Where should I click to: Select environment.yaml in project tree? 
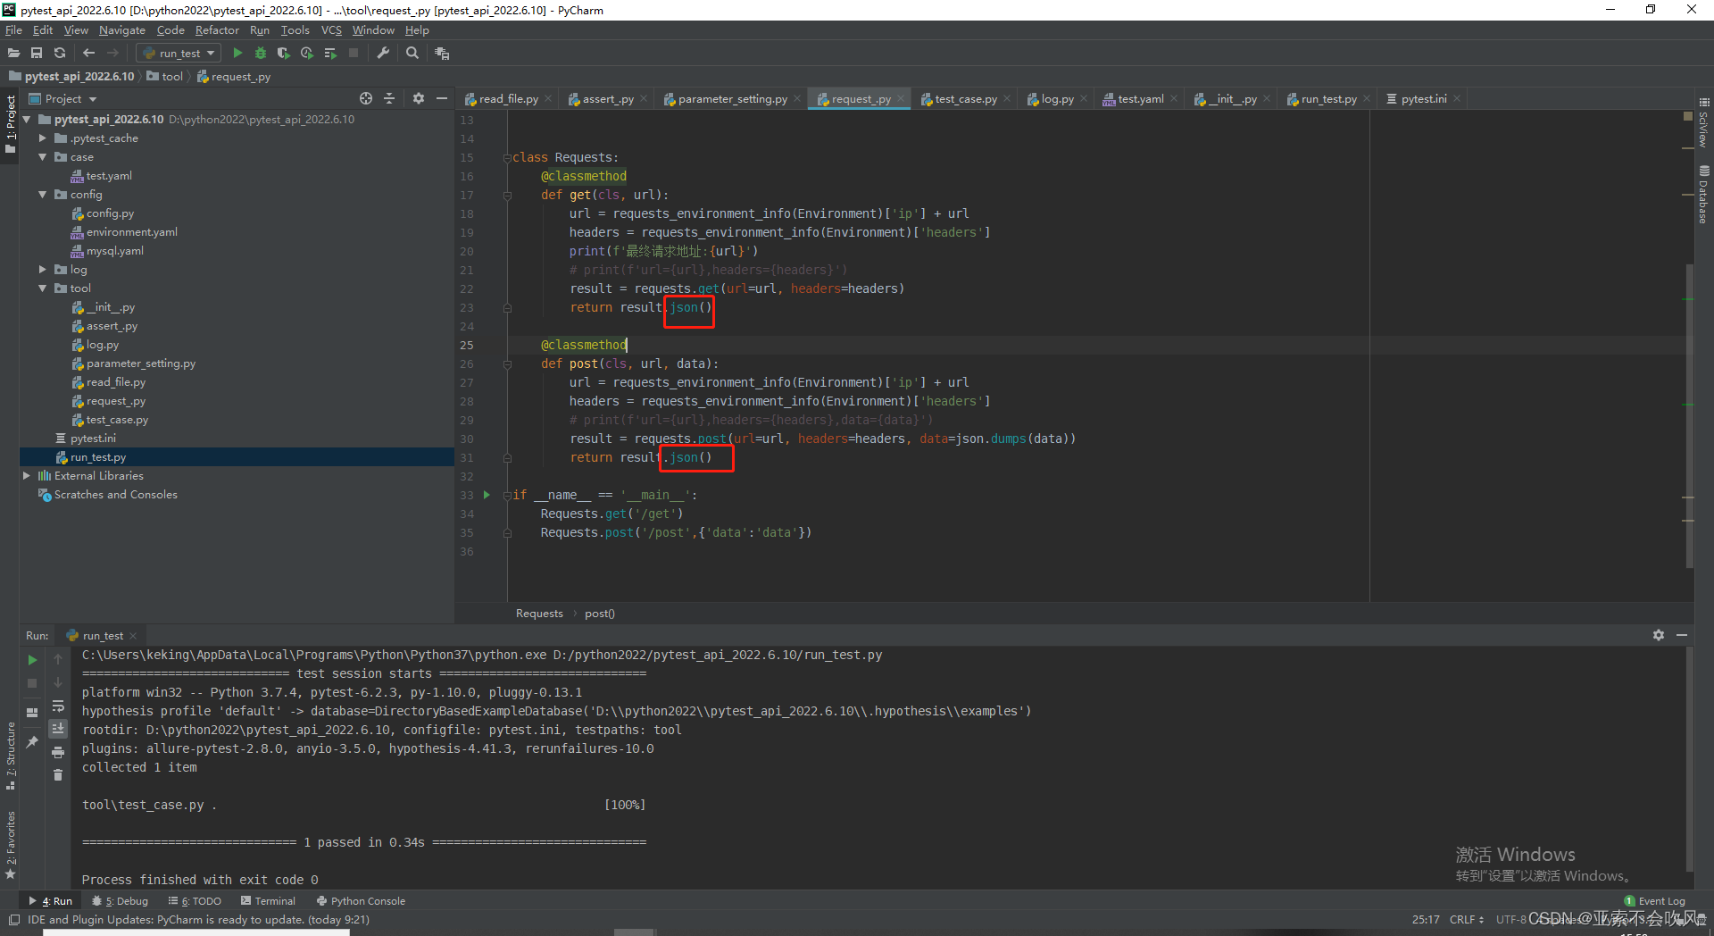tap(131, 232)
